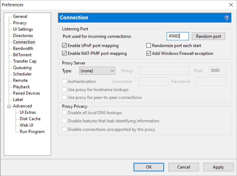The height and width of the screenshot is (176, 237).
Task: Close the Preferences dialog with X
Action: (x=231, y=5)
